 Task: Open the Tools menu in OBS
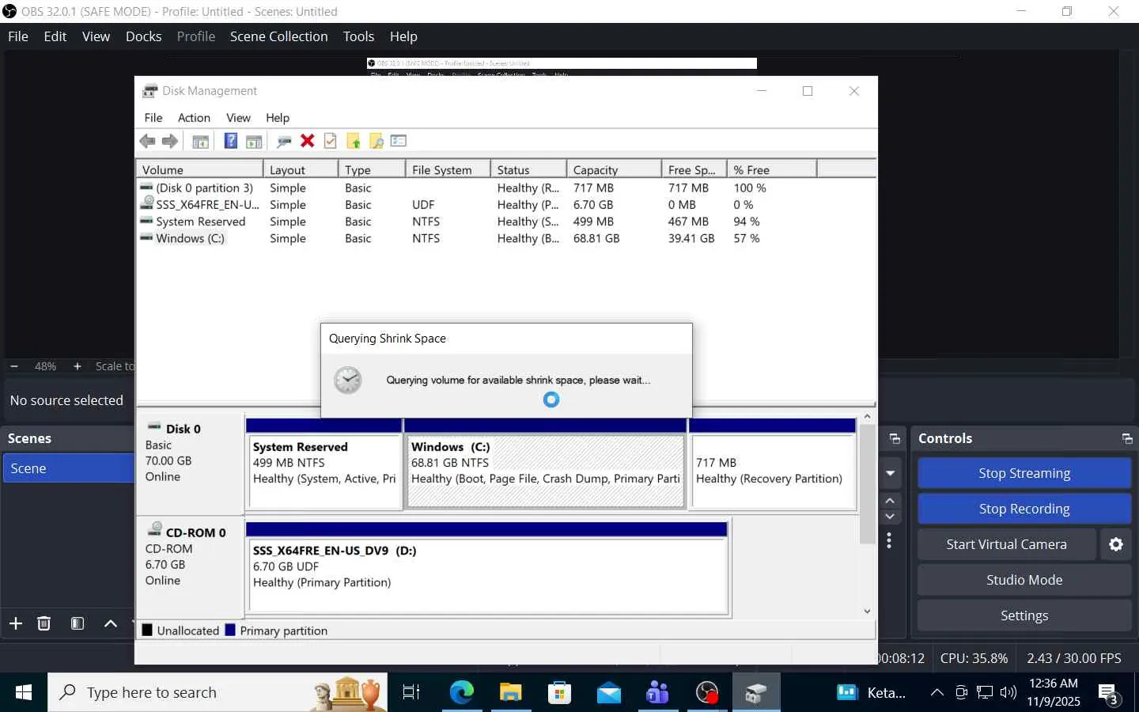[x=358, y=36]
